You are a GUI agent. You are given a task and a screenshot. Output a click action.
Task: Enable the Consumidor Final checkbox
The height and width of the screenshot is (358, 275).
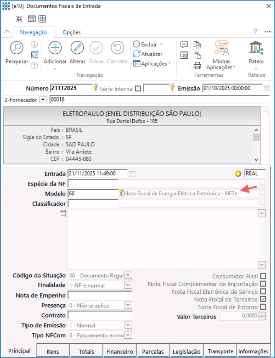click(263, 276)
